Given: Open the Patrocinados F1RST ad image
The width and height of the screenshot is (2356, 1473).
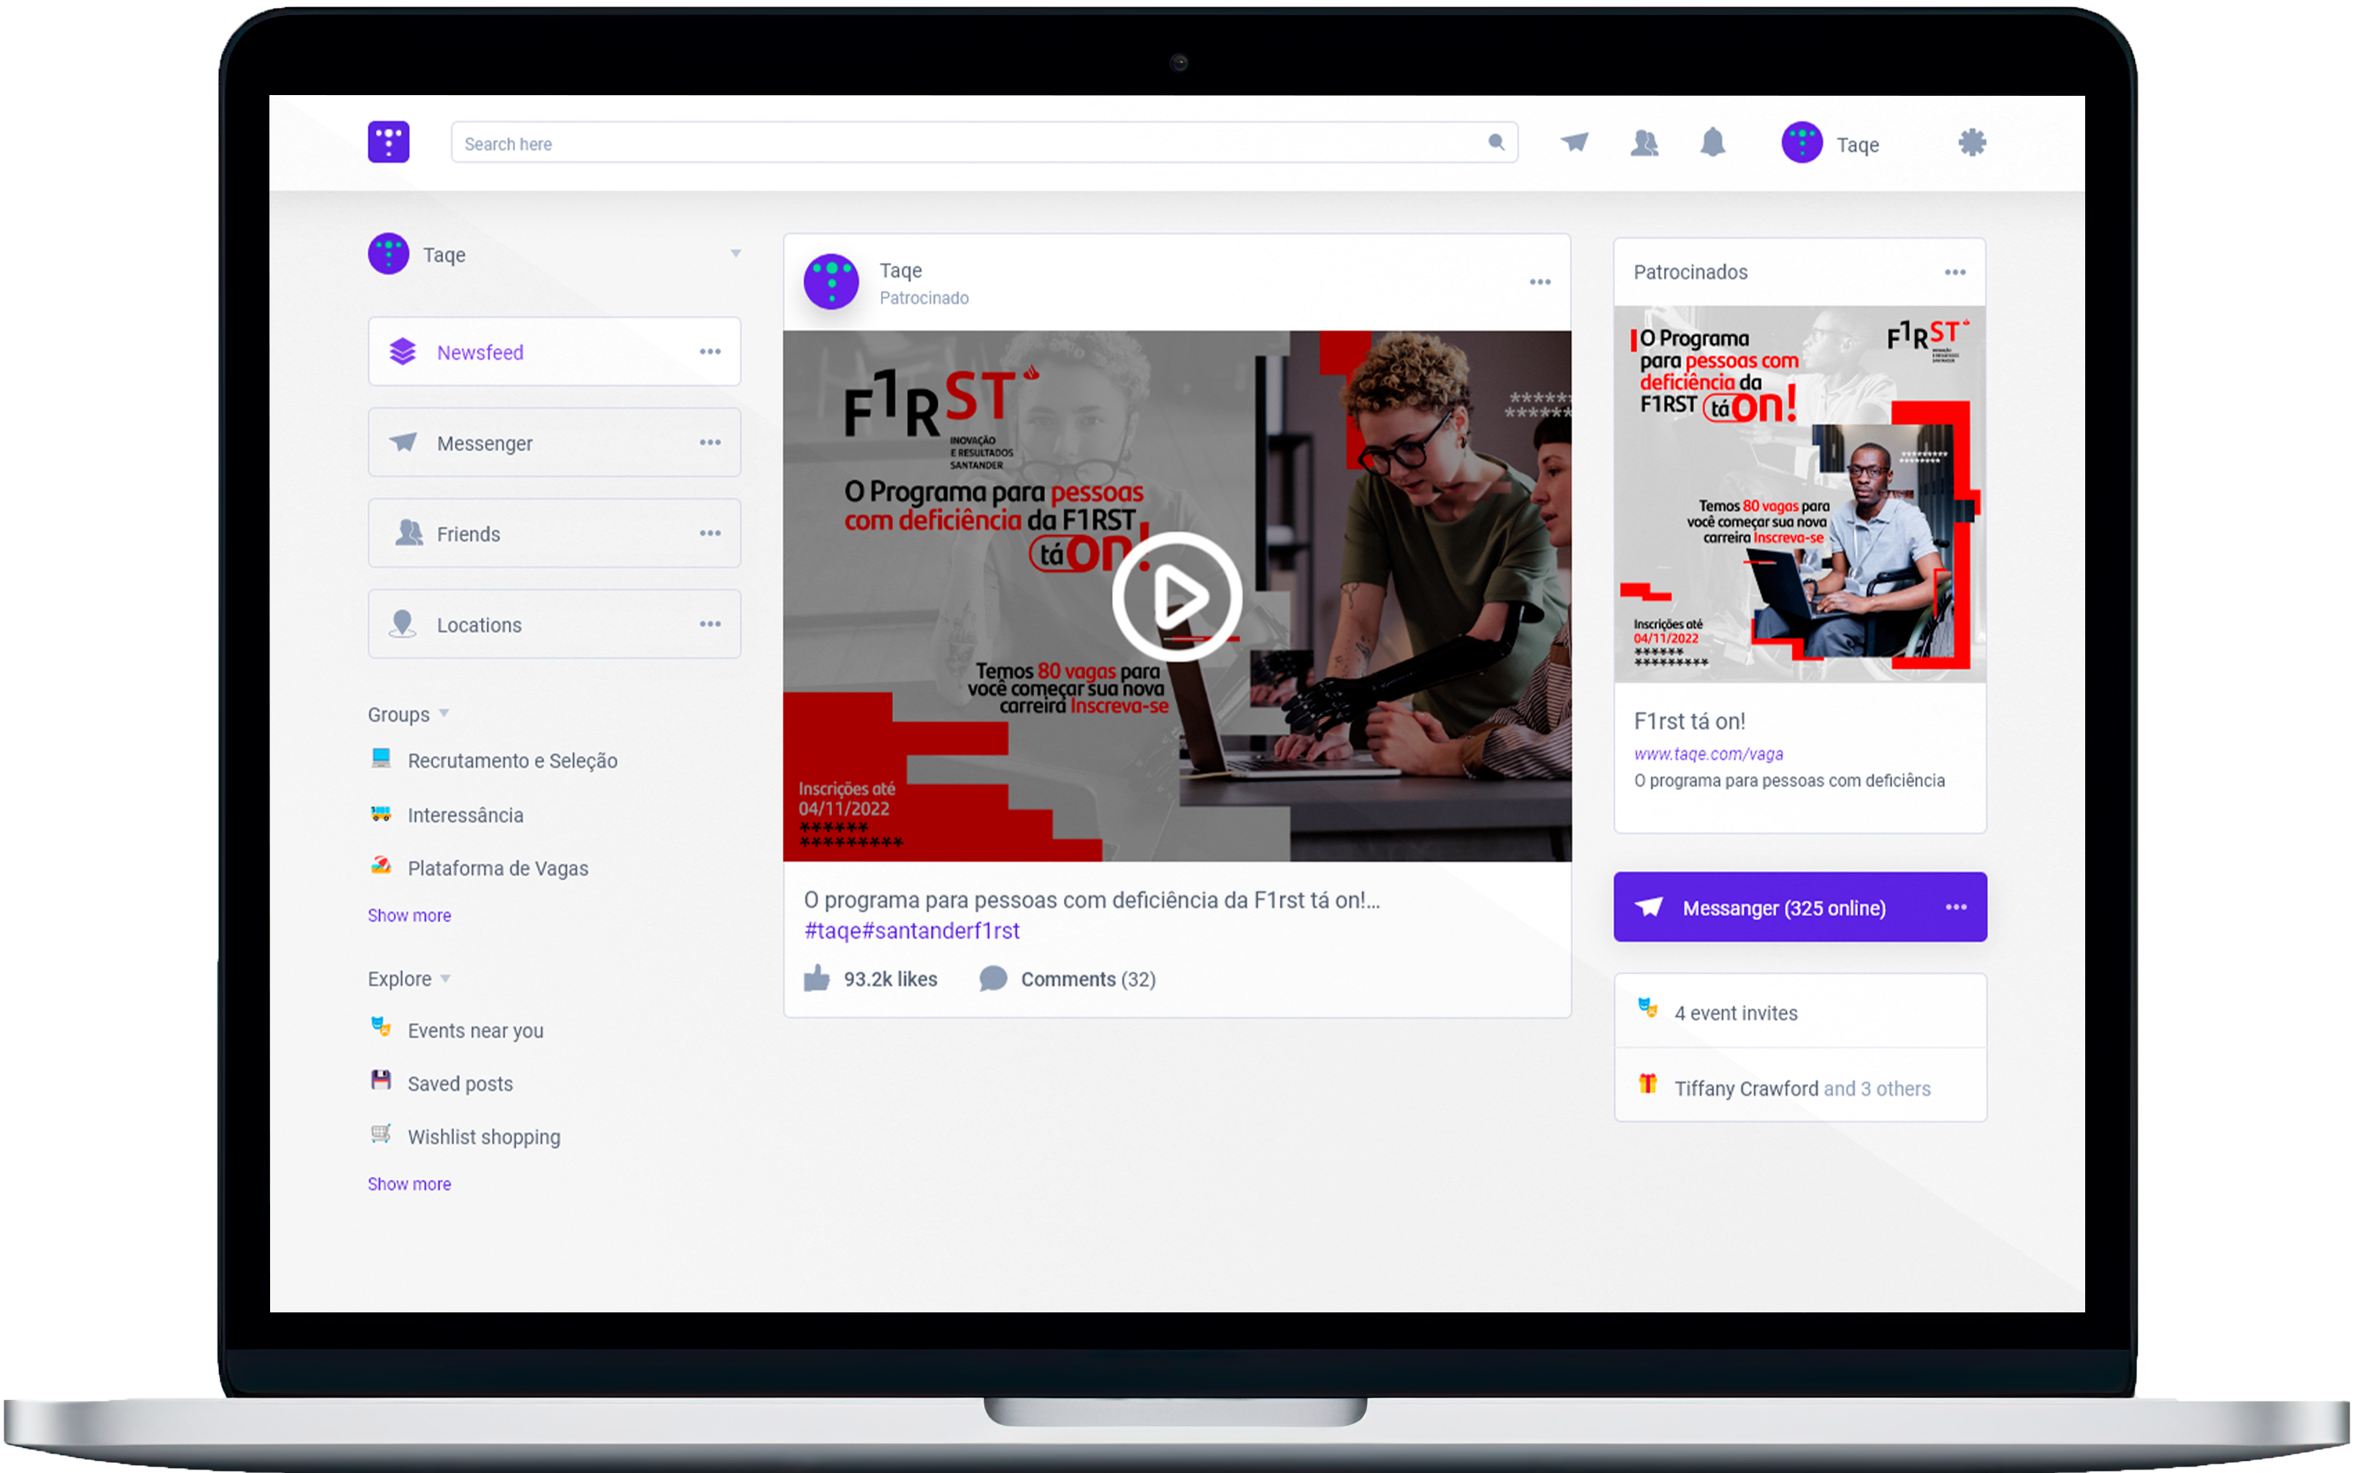Looking at the screenshot, I should (1799, 493).
